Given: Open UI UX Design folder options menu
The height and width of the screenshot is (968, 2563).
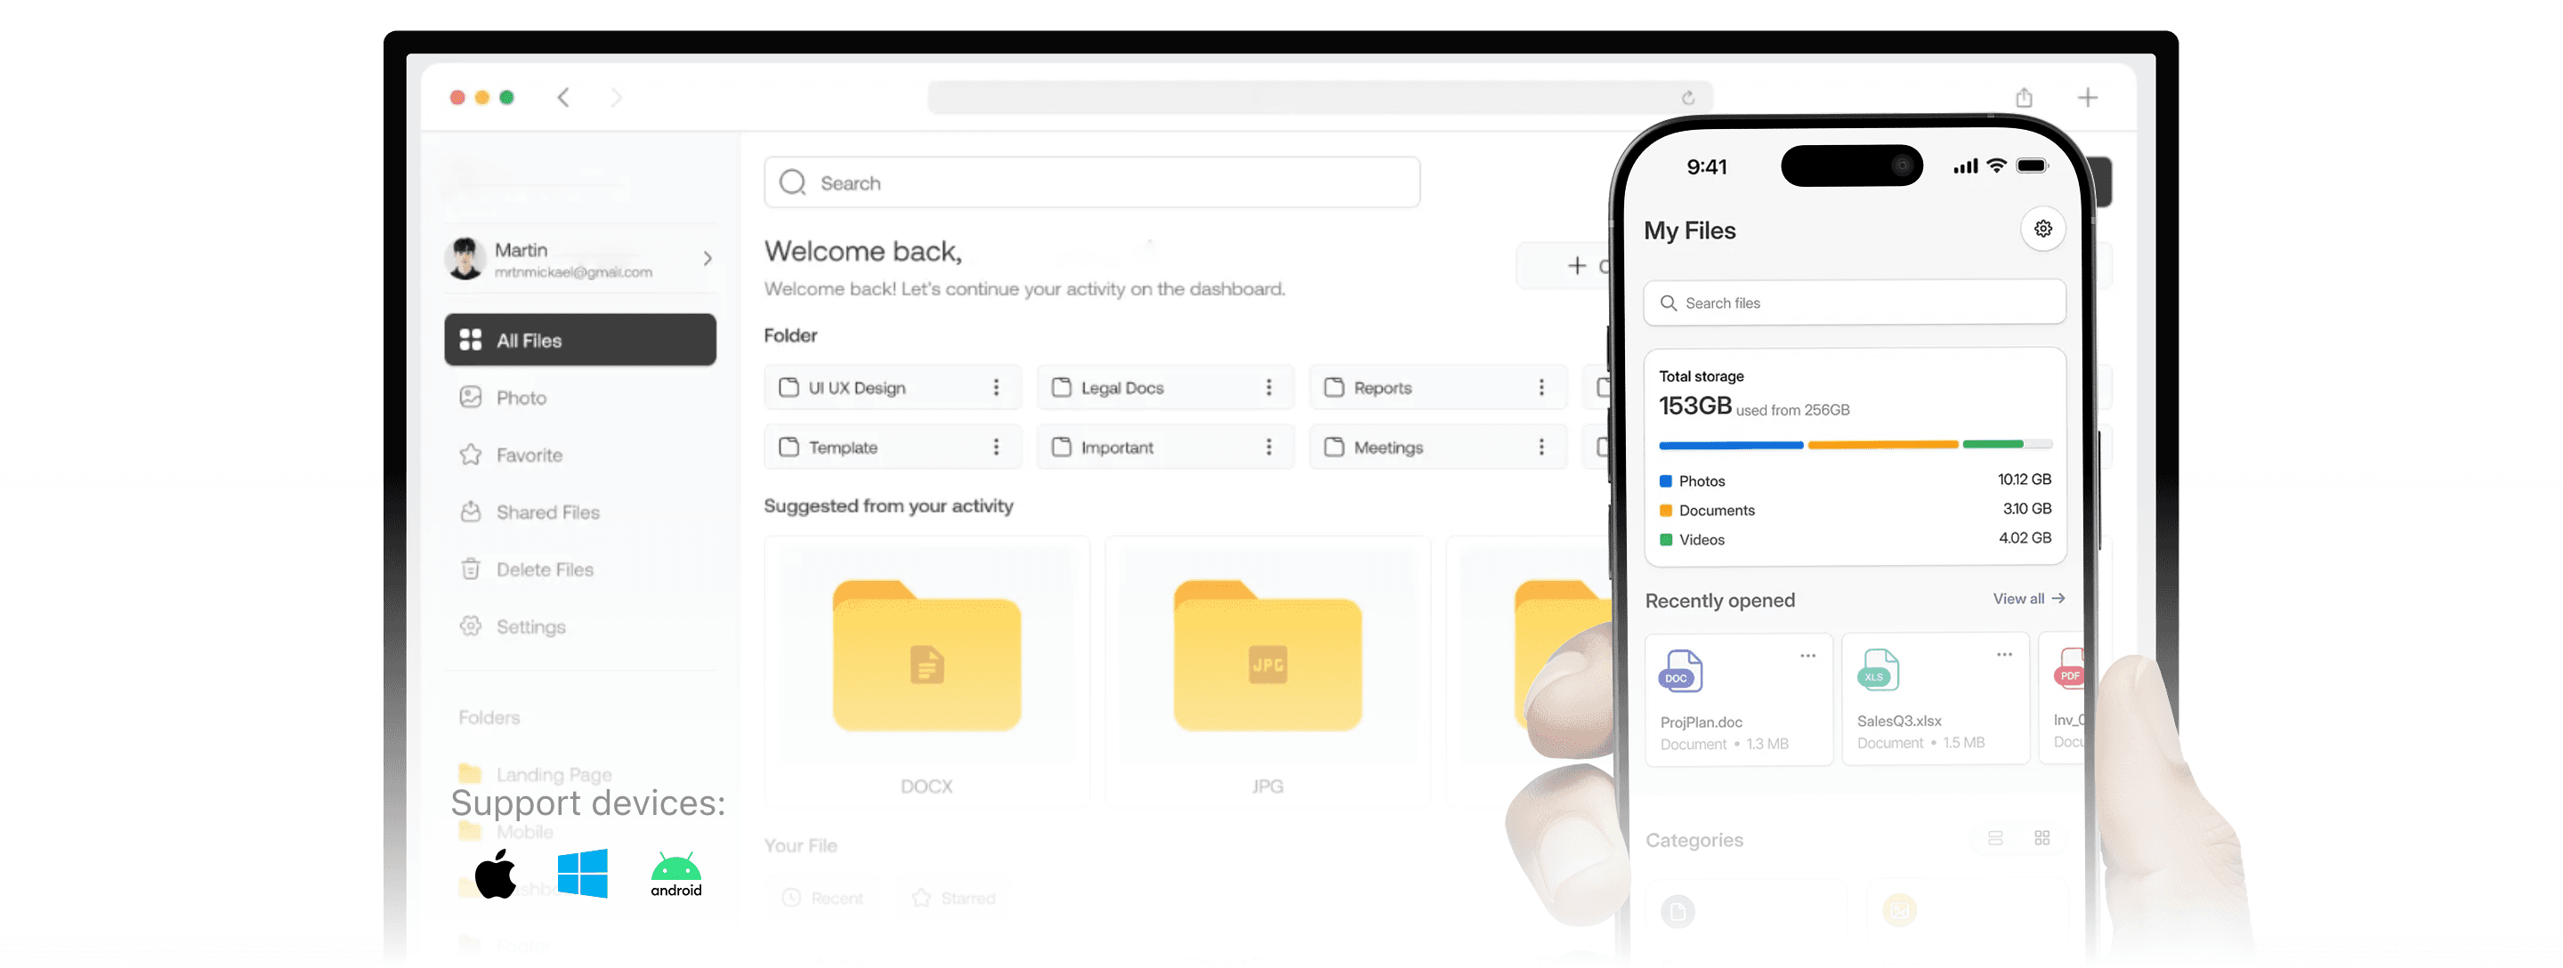Looking at the screenshot, I should coord(996,388).
